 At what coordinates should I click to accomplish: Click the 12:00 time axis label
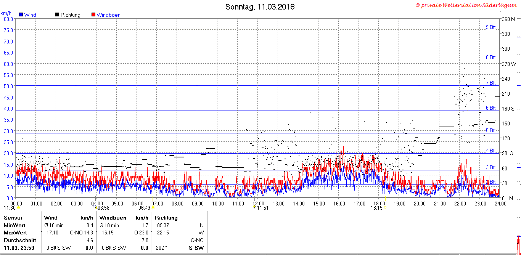(258, 204)
